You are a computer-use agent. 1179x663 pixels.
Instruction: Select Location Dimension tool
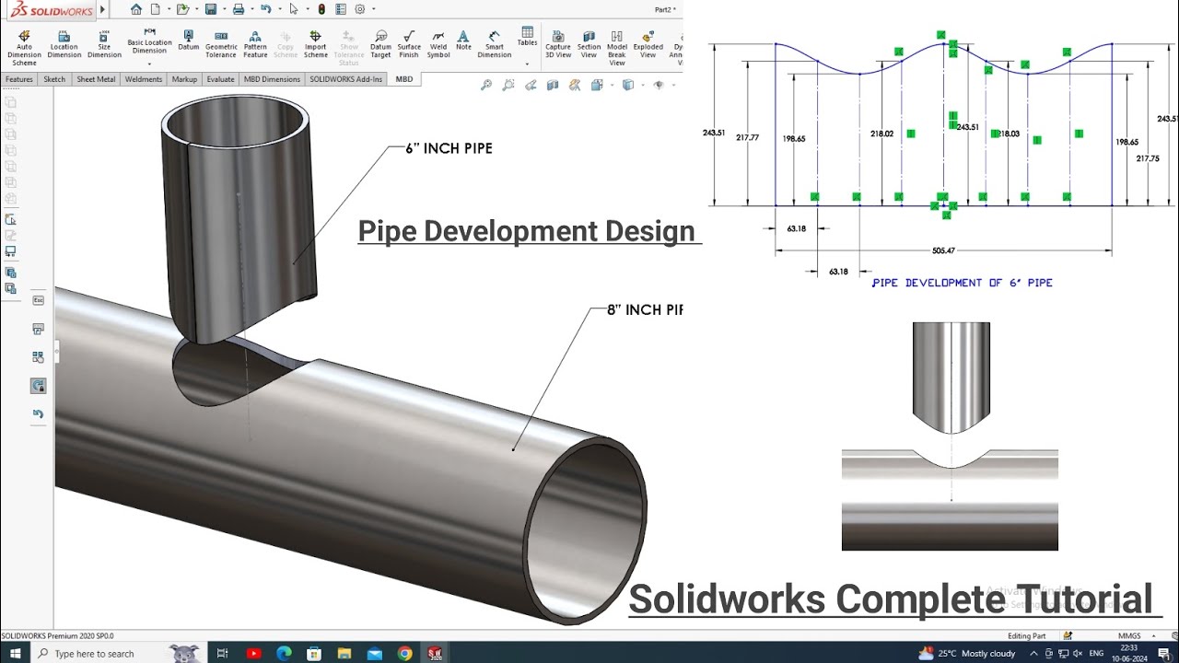click(x=64, y=44)
